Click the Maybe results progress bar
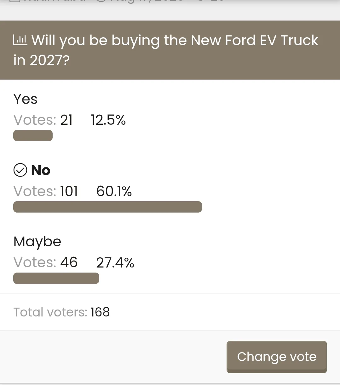 click(x=56, y=278)
